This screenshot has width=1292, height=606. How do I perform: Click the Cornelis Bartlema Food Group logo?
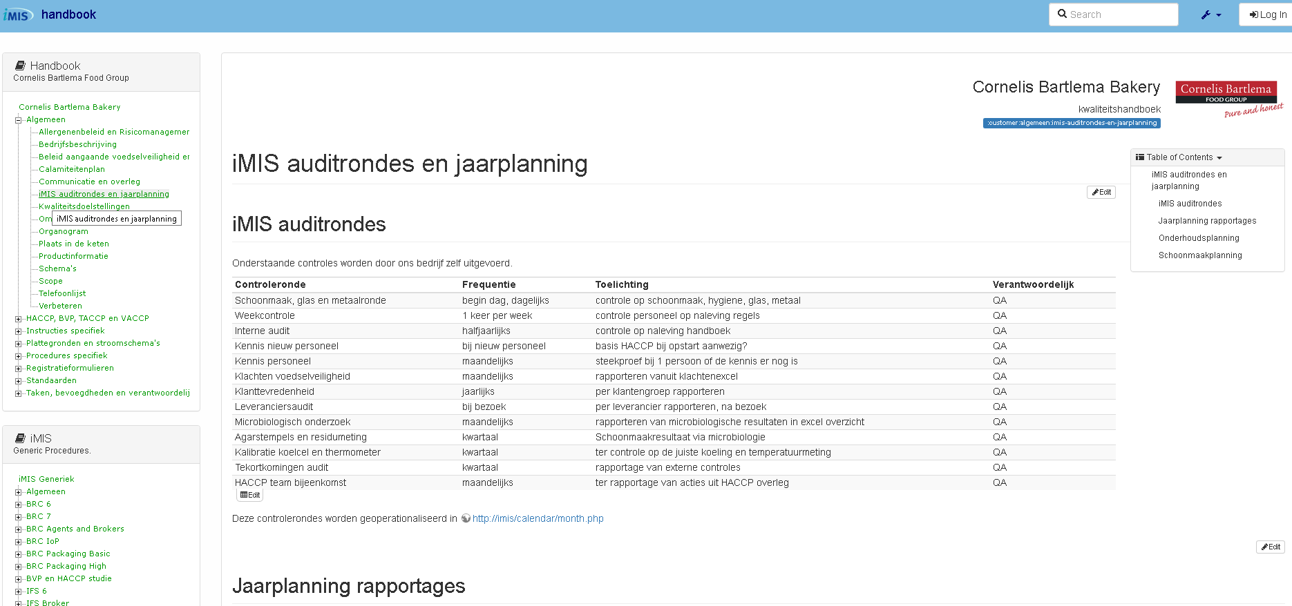point(1229,99)
